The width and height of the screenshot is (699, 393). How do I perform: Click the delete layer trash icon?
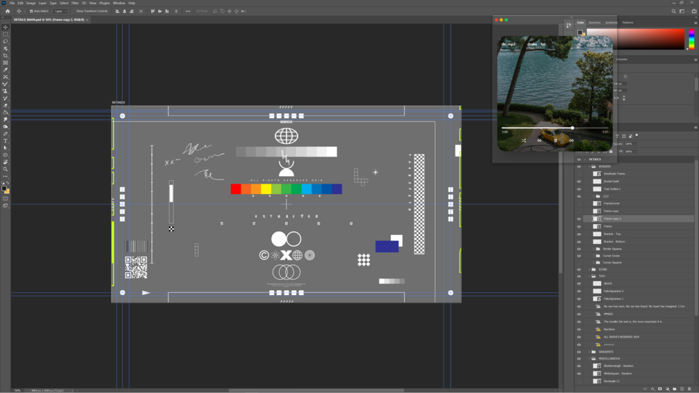click(x=689, y=389)
